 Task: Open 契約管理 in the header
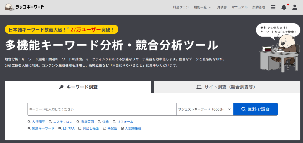pos(259,7)
